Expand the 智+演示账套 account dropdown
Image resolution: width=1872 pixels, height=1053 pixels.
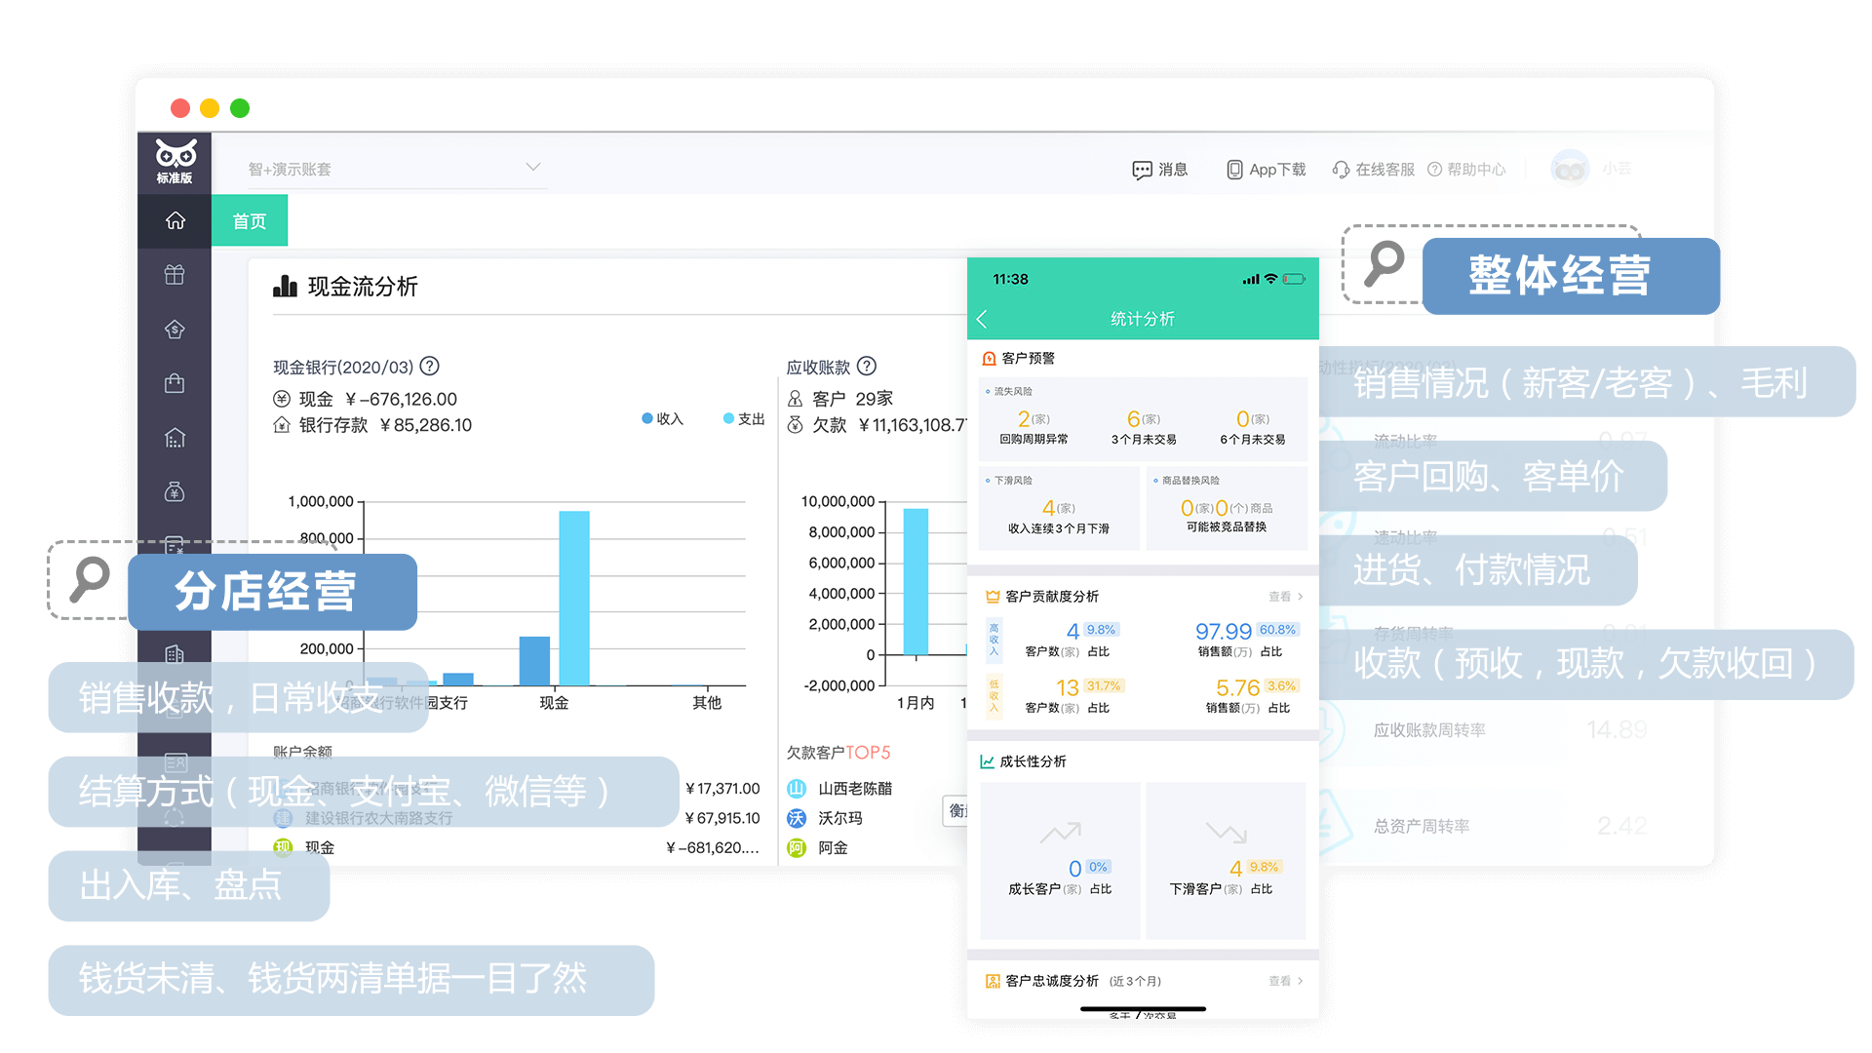tap(532, 168)
